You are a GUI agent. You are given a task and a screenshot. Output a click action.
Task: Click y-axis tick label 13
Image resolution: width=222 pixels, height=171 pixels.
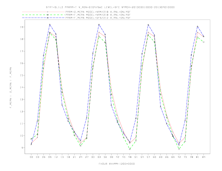pyautogui.click(x=22, y=99)
